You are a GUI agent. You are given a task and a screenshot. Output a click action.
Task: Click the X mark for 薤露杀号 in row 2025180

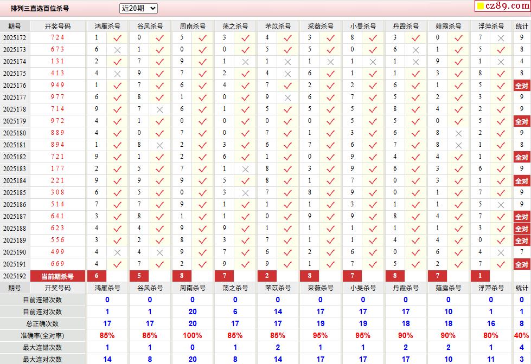click(x=458, y=134)
